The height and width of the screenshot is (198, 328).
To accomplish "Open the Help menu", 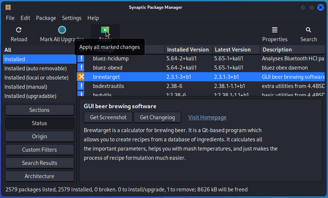I will 93,18.
